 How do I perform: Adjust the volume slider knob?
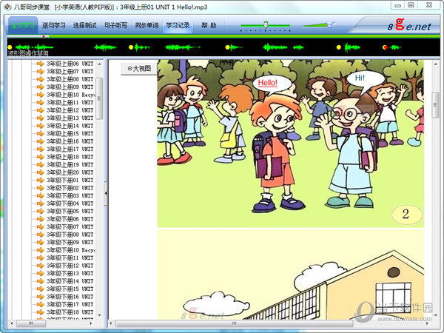click(329, 25)
